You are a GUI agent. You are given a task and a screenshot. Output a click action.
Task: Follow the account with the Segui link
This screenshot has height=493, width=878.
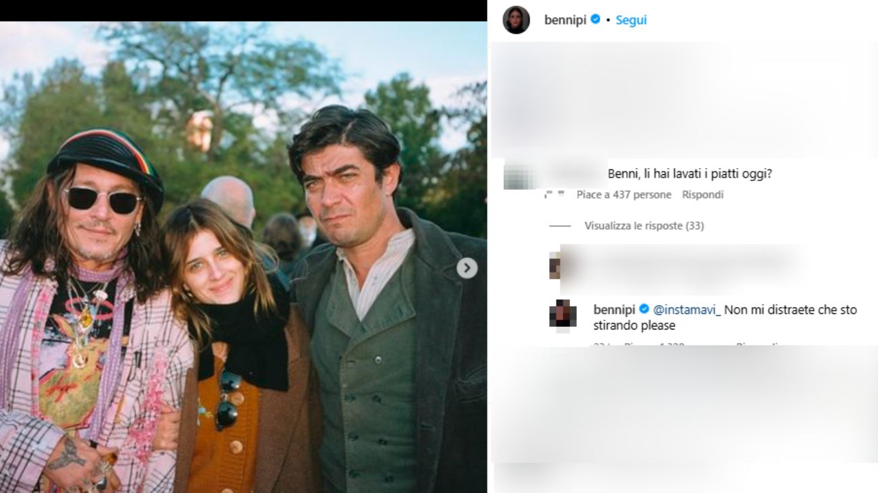(631, 20)
